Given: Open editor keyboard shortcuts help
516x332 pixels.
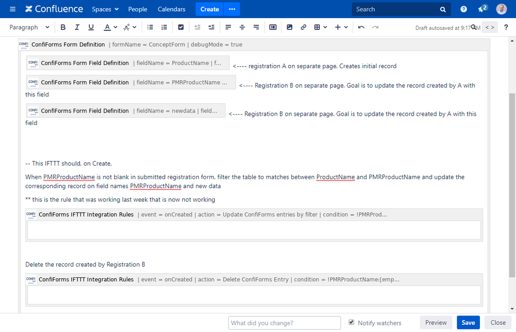Looking at the screenshot, I should tap(506, 27).
